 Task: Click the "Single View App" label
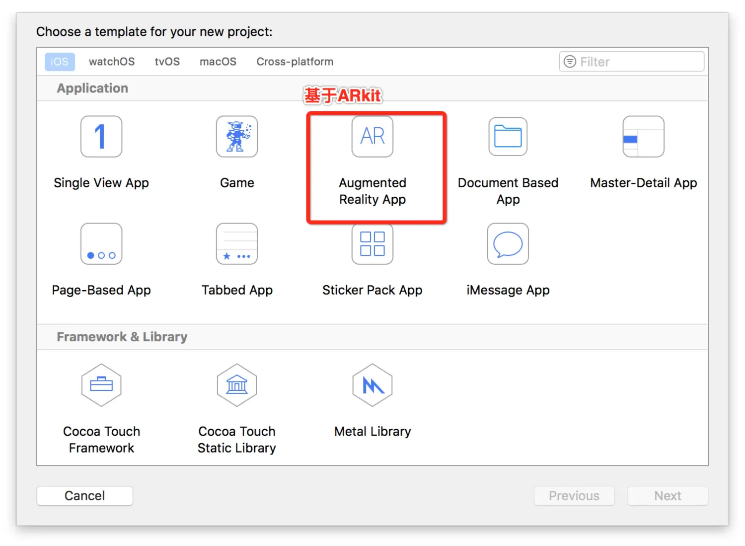[101, 183]
